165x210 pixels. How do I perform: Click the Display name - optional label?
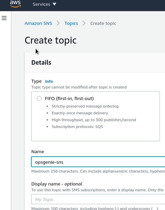pyautogui.click(x=56, y=184)
